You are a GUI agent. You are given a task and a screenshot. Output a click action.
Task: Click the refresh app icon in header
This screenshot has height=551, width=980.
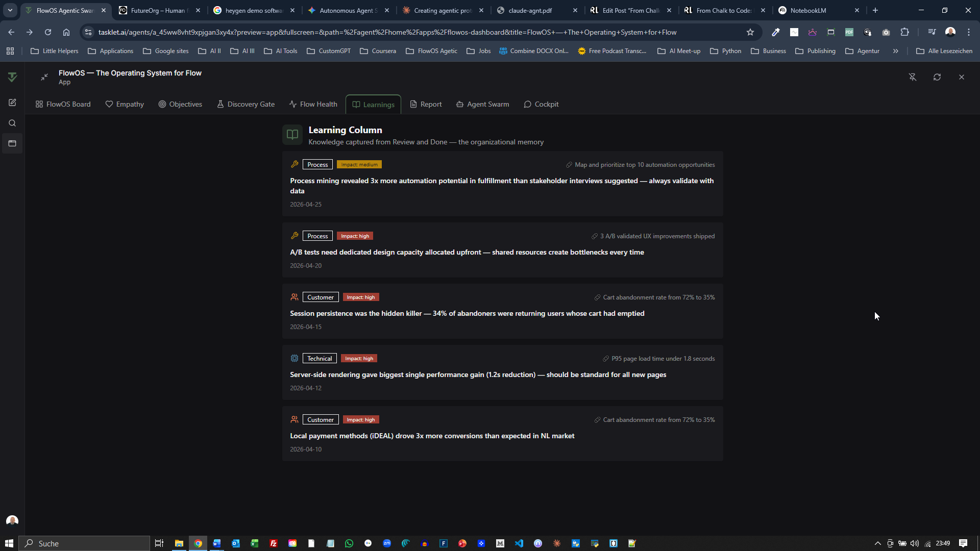click(x=937, y=77)
